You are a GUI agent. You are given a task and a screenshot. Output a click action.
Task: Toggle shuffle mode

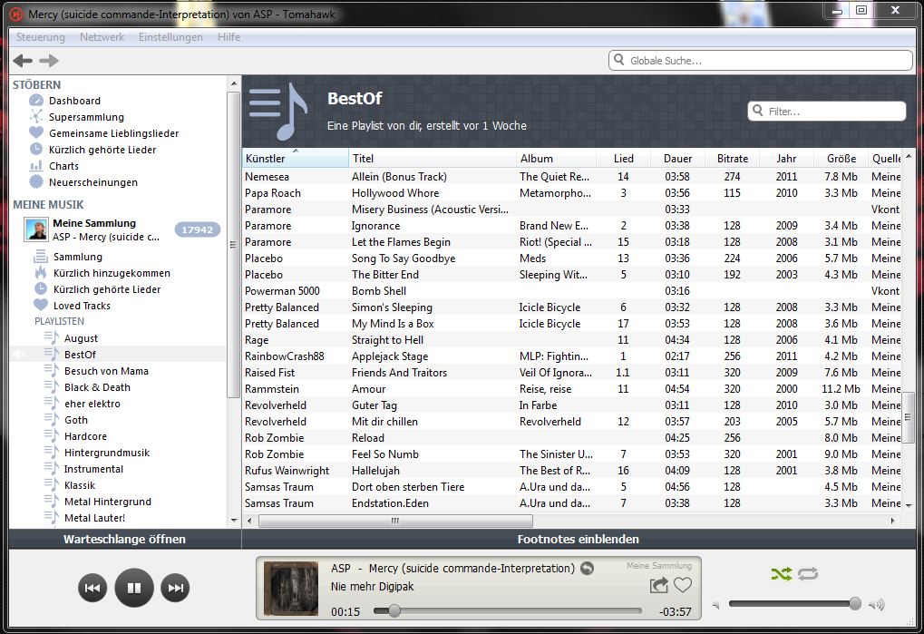tap(782, 574)
